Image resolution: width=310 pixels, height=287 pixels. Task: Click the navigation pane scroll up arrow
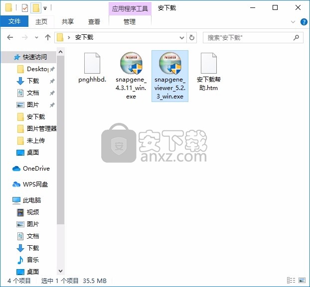pyautogui.click(x=60, y=52)
